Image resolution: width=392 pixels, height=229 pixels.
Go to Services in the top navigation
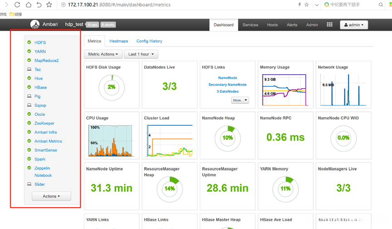pos(250,25)
